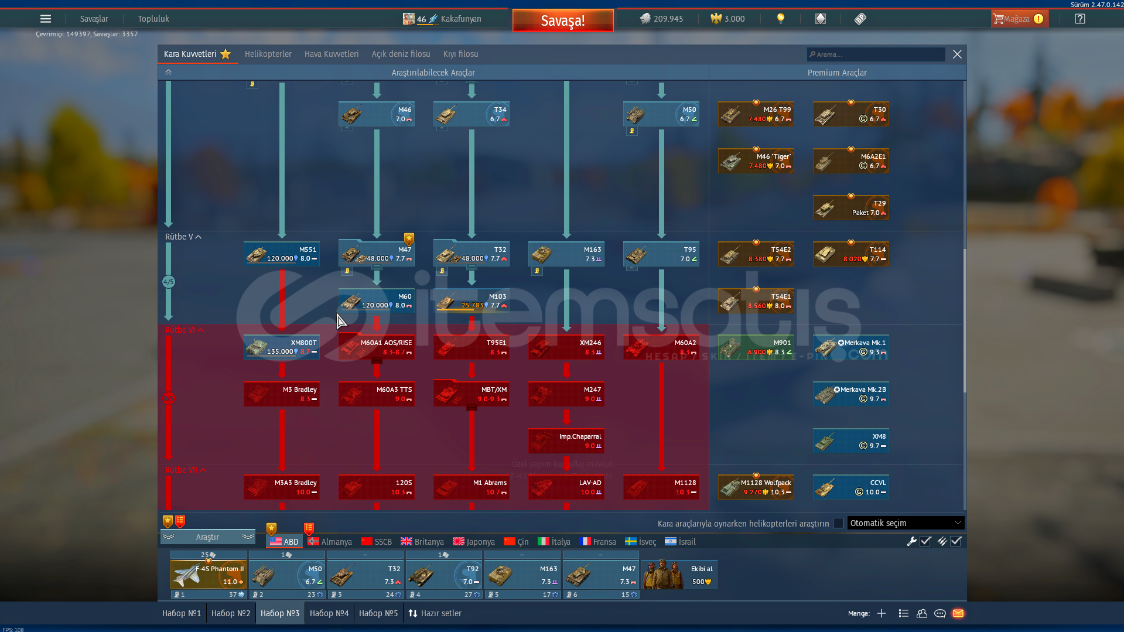Viewport: 1124px width, 632px height.
Task: Click the Araştır research button
Action: pos(207,537)
